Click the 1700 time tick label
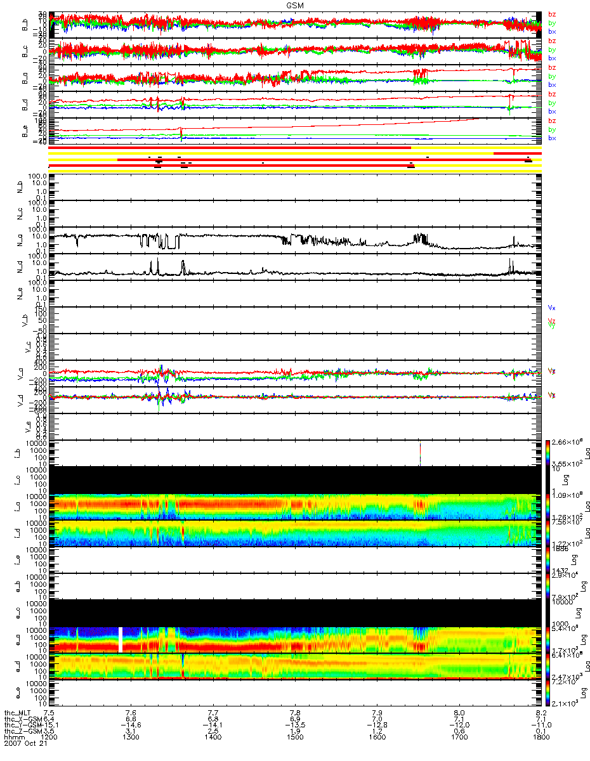Screen dimensions: 590x761 (459, 738)
